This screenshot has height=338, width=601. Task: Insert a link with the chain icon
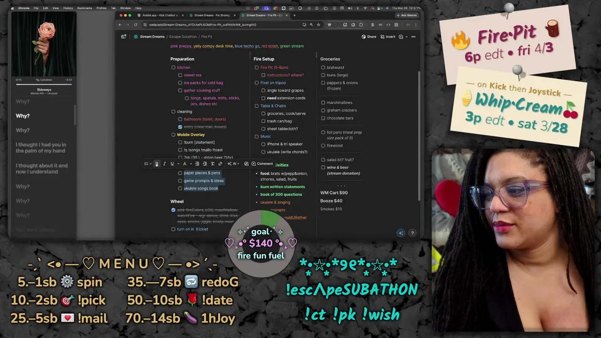(x=220, y=164)
